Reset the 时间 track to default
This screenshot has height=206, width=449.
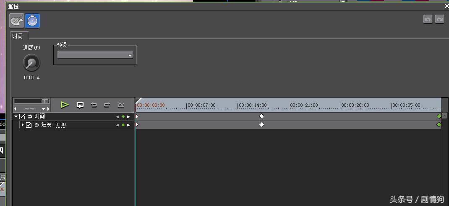30,116
